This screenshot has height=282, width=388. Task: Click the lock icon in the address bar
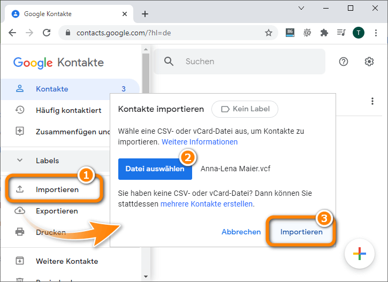point(68,33)
